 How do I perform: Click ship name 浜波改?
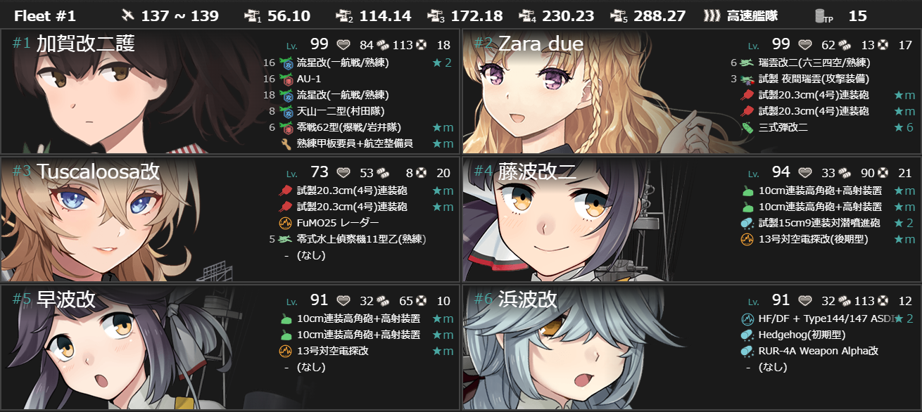pos(528,300)
